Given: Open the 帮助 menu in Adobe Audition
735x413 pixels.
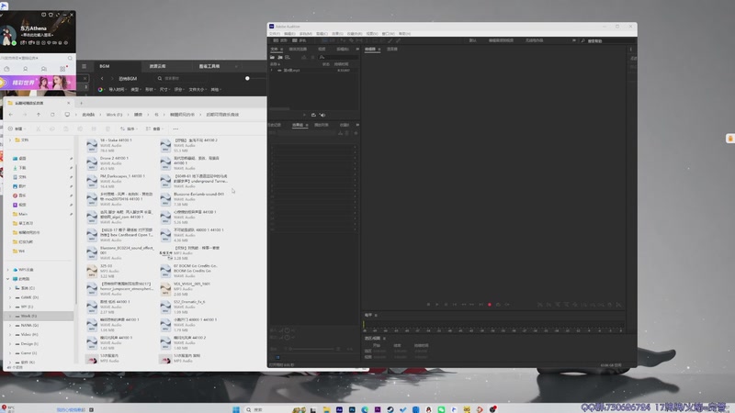Looking at the screenshot, I should [x=404, y=34].
